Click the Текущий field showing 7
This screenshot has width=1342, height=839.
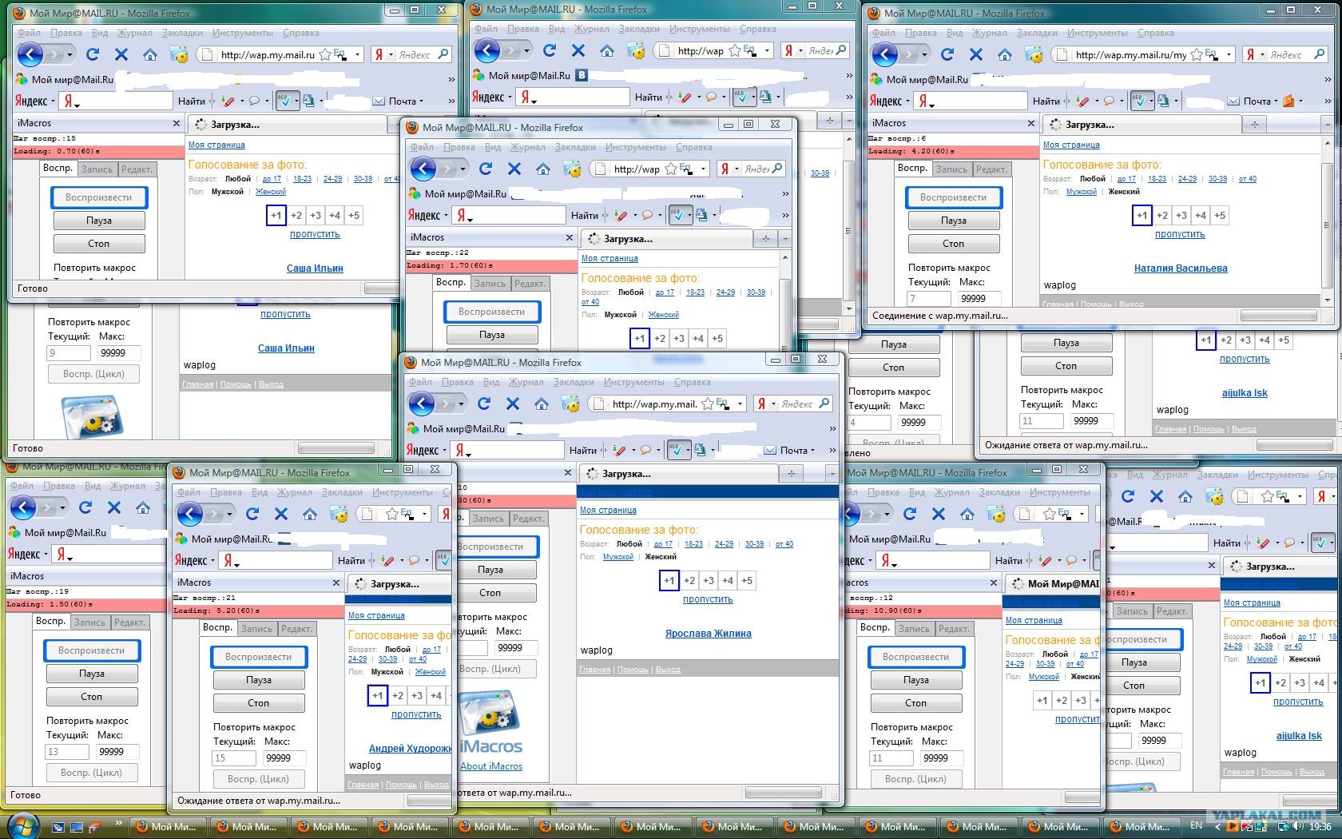927,299
